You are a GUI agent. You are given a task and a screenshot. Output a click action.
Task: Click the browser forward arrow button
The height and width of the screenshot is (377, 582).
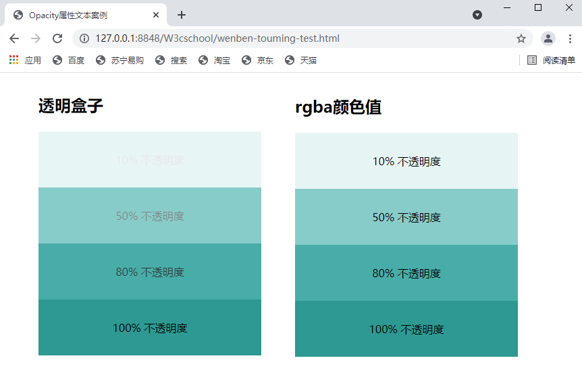point(36,38)
